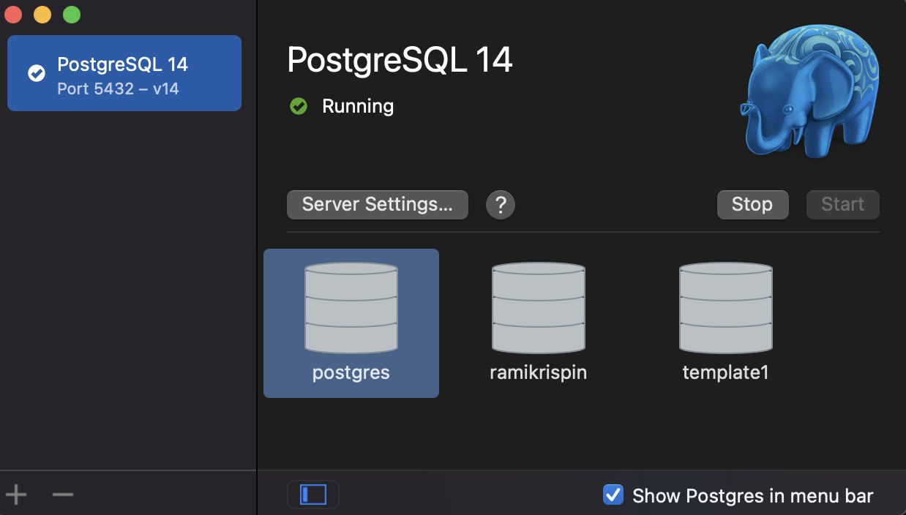Click the green Running status checkmark
Screen dimensions: 906x515
(x=299, y=107)
